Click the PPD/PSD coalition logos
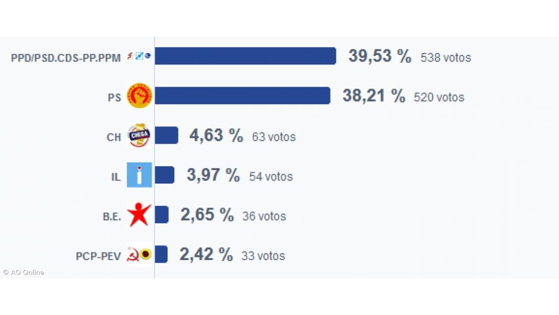Screen dimensions: 559x315 pyautogui.click(x=139, y=56)
